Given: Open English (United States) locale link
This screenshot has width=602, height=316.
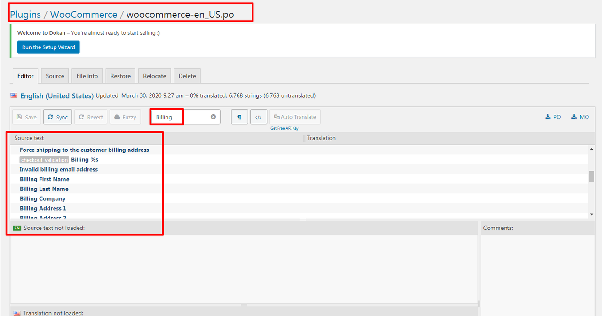Looking at the screenshot, I should tap(56, 95).
